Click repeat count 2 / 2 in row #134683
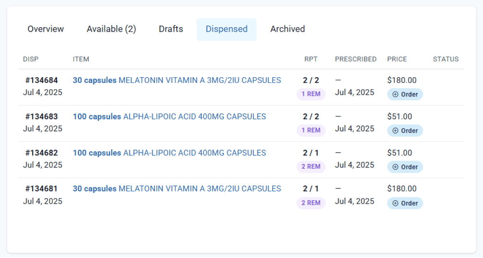 311,116
